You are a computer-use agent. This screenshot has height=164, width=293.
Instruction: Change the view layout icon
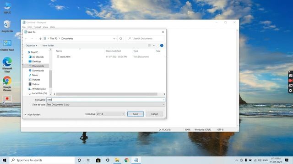[x=150, y=46]
